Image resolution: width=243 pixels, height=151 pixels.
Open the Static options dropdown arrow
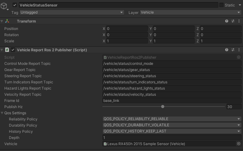click(x=240, y=5)
